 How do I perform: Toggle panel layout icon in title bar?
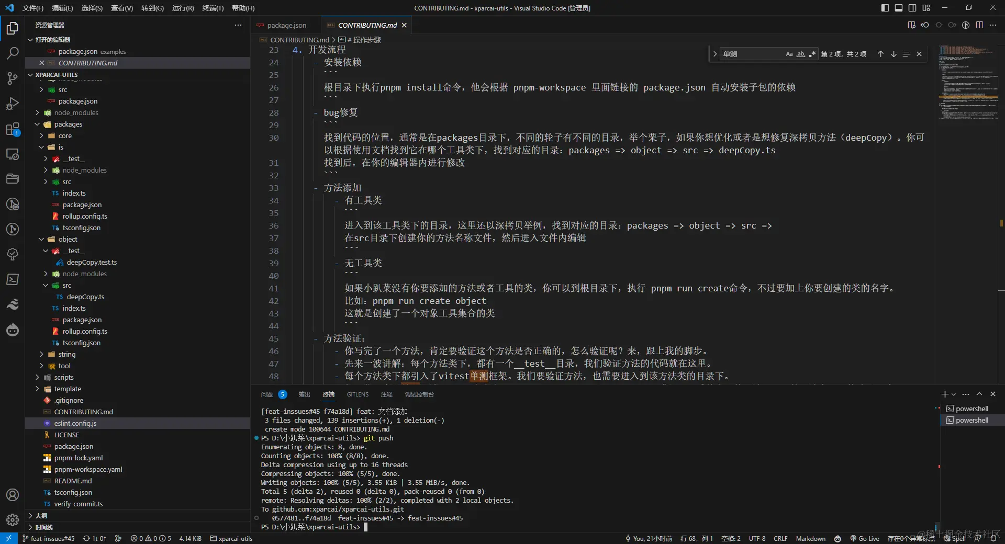tap(899, 8)
